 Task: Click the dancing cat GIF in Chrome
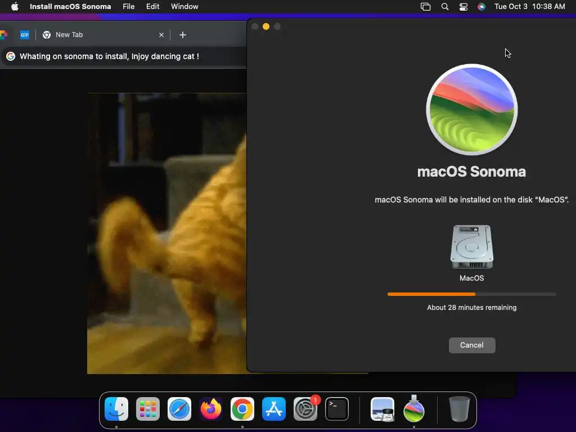point(166,233)
